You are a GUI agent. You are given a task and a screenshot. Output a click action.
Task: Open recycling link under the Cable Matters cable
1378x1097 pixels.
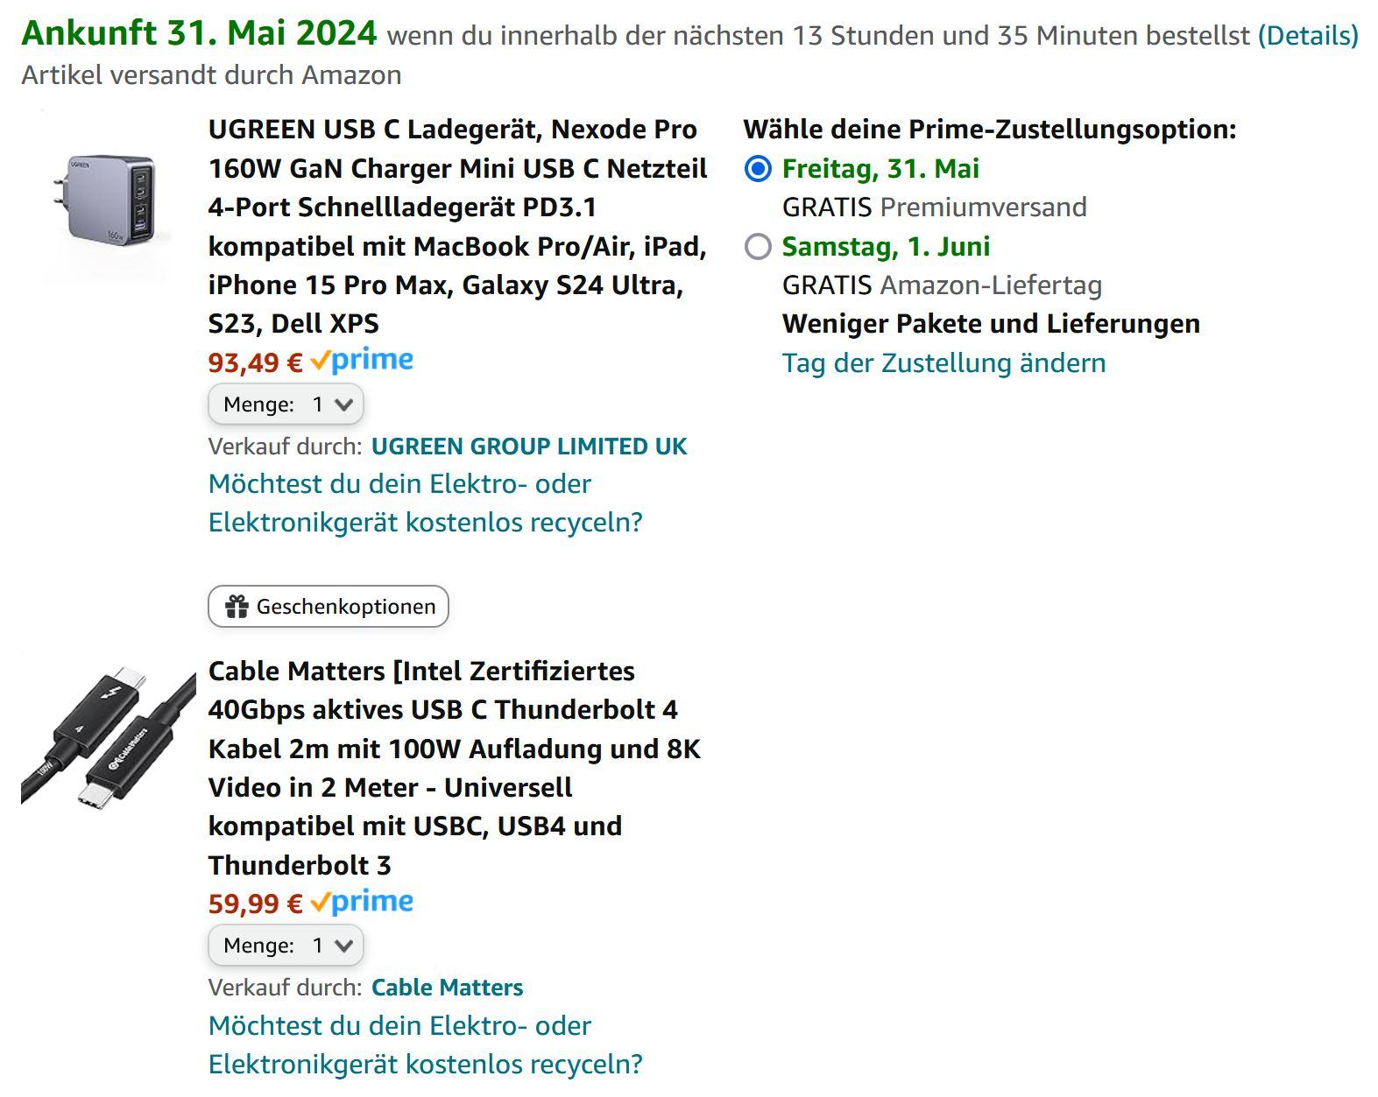pyautogui.click(x=425, y=1044)
